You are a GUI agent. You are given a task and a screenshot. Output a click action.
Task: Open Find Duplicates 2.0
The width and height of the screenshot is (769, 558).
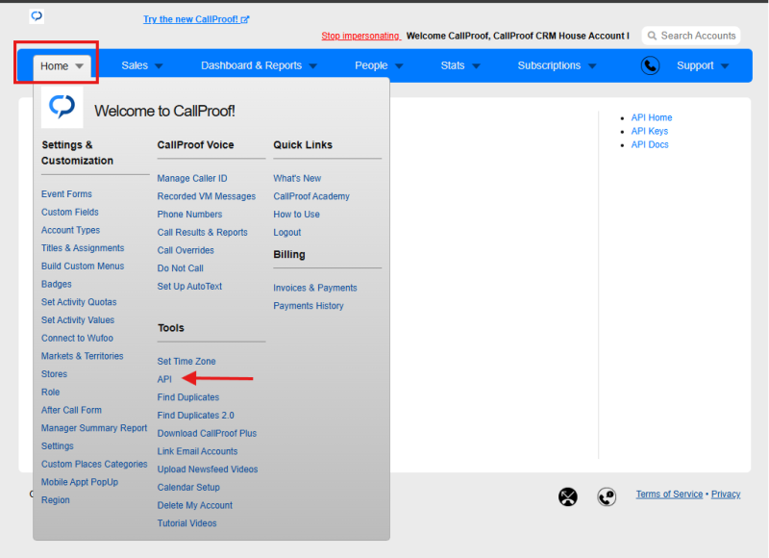pyautogui.click(x=195, y=416)
